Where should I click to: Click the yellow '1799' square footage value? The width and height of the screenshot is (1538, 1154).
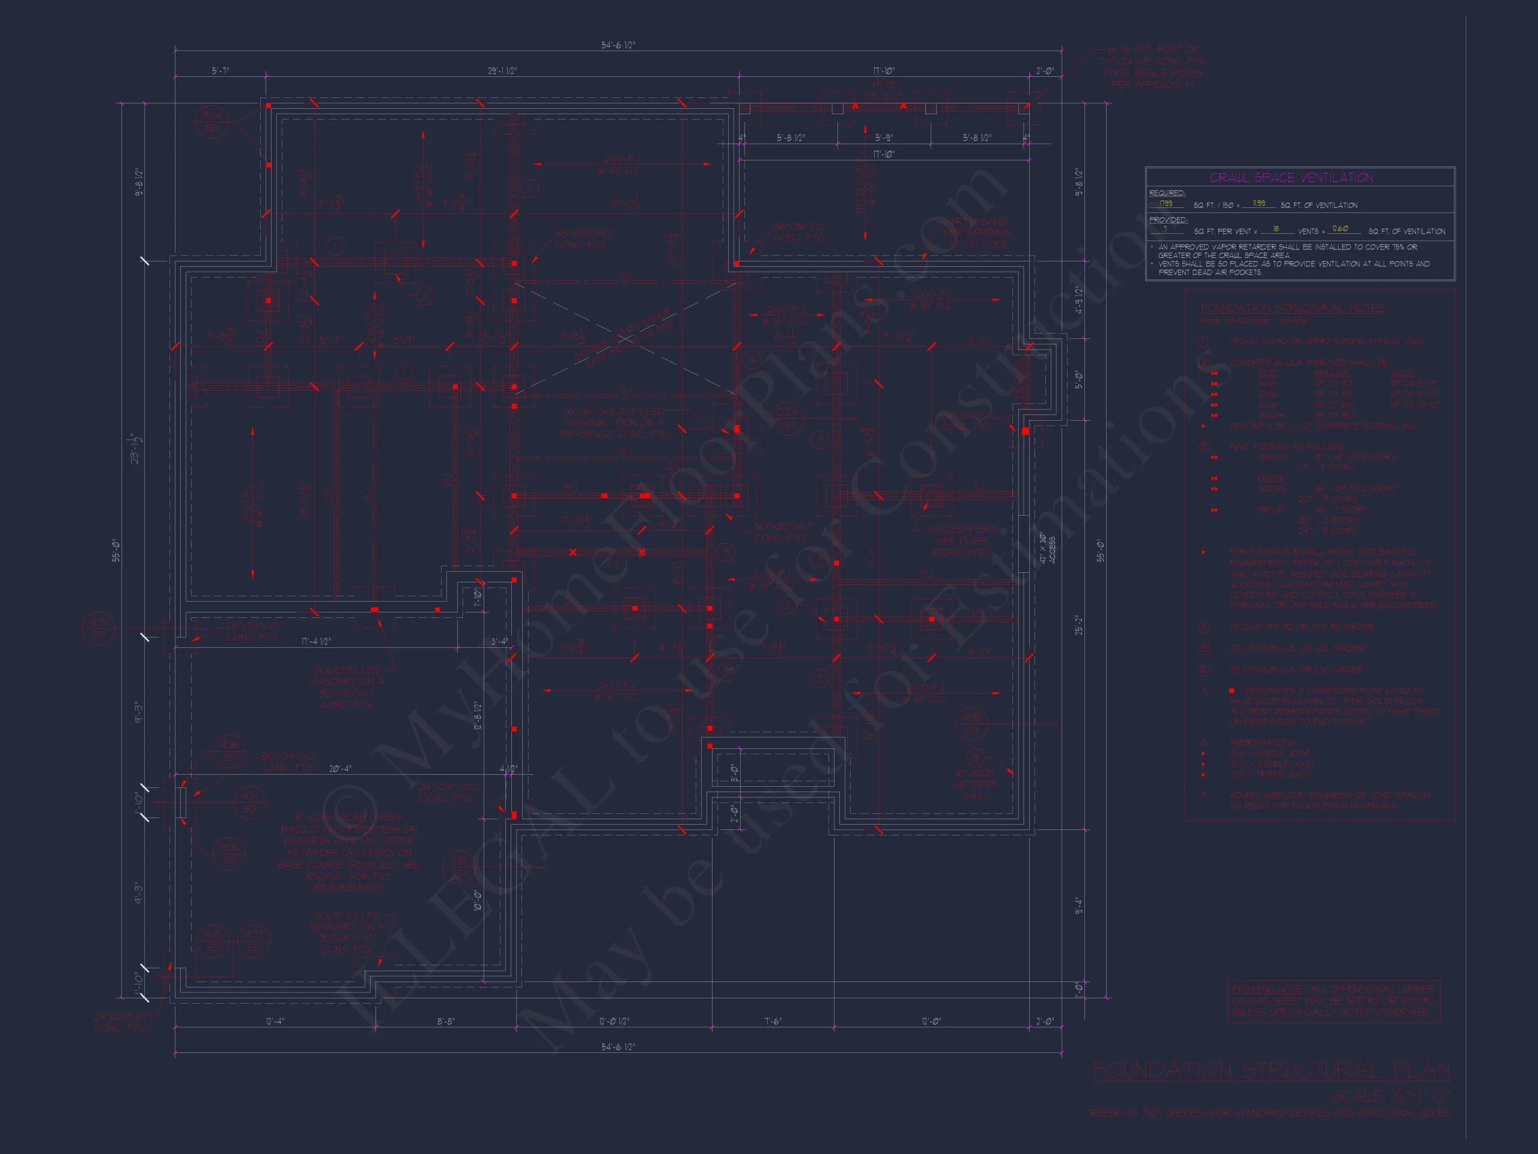pyautogui.click(x=1166, y=203)
